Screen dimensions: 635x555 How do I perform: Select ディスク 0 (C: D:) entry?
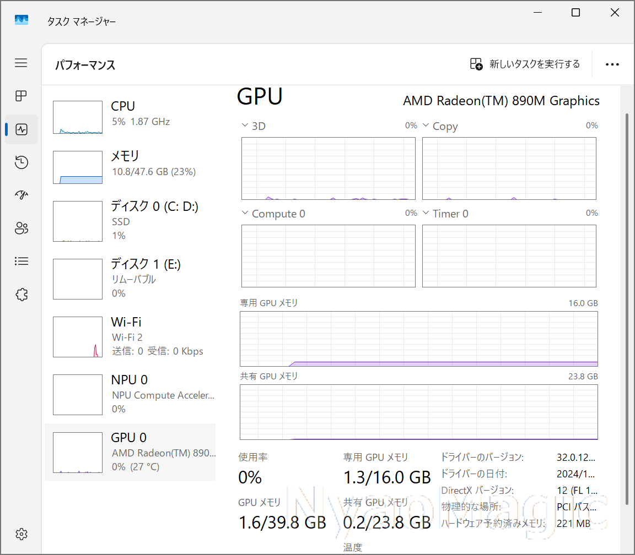(x=130, y=221)
